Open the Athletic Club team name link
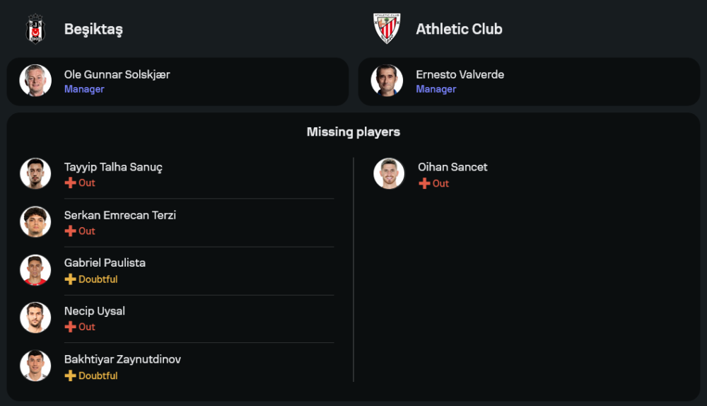This screenshot has height=406, width=707. point(459,29)
